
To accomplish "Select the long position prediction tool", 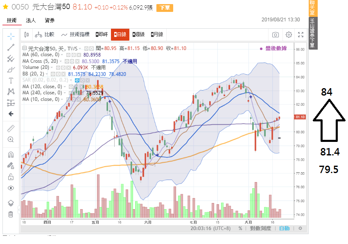I will click(11, 103).
